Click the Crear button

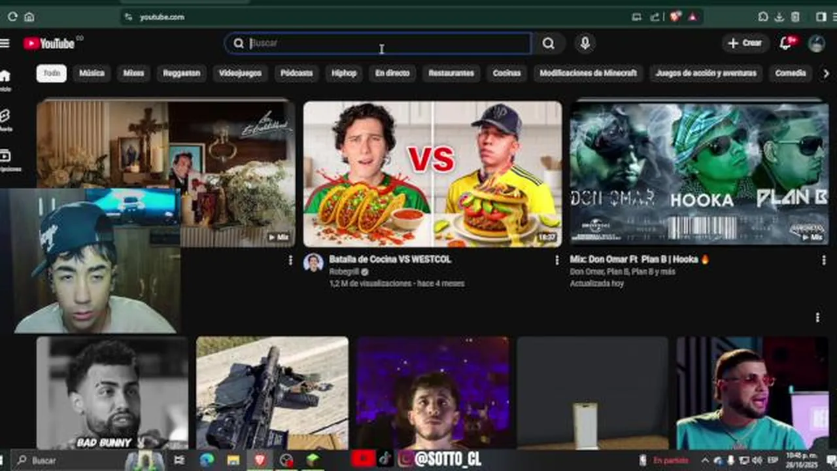click(x=745, y=43)
